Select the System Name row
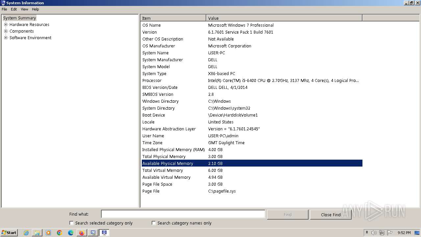This screenshot has height=237, width=421. point(252,53)
